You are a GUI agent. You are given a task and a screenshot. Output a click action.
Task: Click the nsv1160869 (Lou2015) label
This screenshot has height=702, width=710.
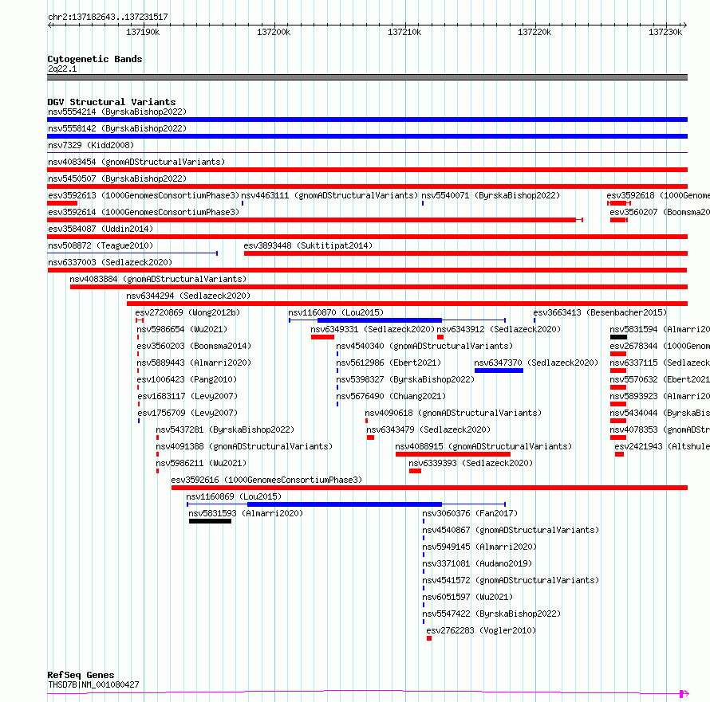(234, 496)
